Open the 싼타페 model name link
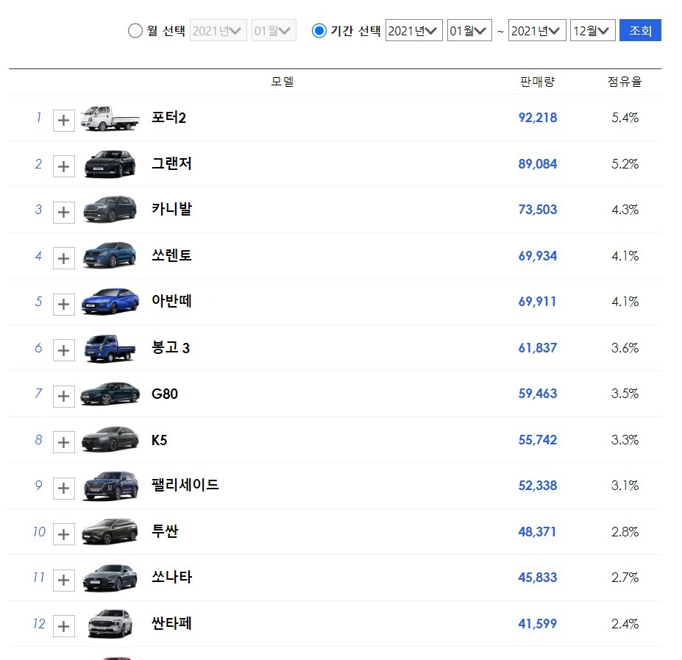 (x=171, y=623)
